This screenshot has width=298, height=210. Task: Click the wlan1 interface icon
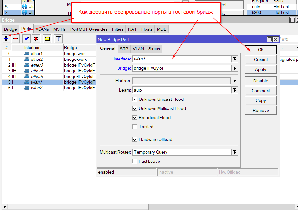pos(27,82)
